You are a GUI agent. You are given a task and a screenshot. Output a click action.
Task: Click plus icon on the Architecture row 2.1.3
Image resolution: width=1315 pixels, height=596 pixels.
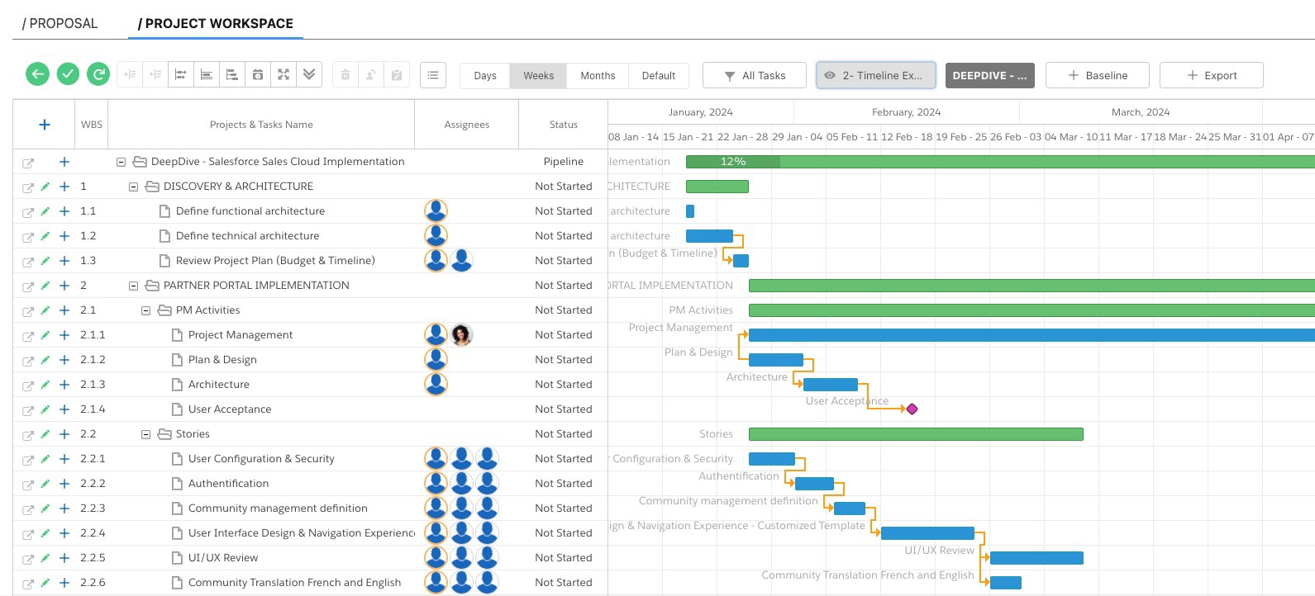click(x=64, y=385)
